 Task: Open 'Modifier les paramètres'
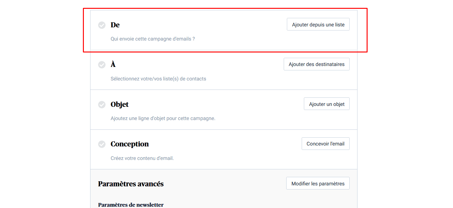[x=318, y=183]
